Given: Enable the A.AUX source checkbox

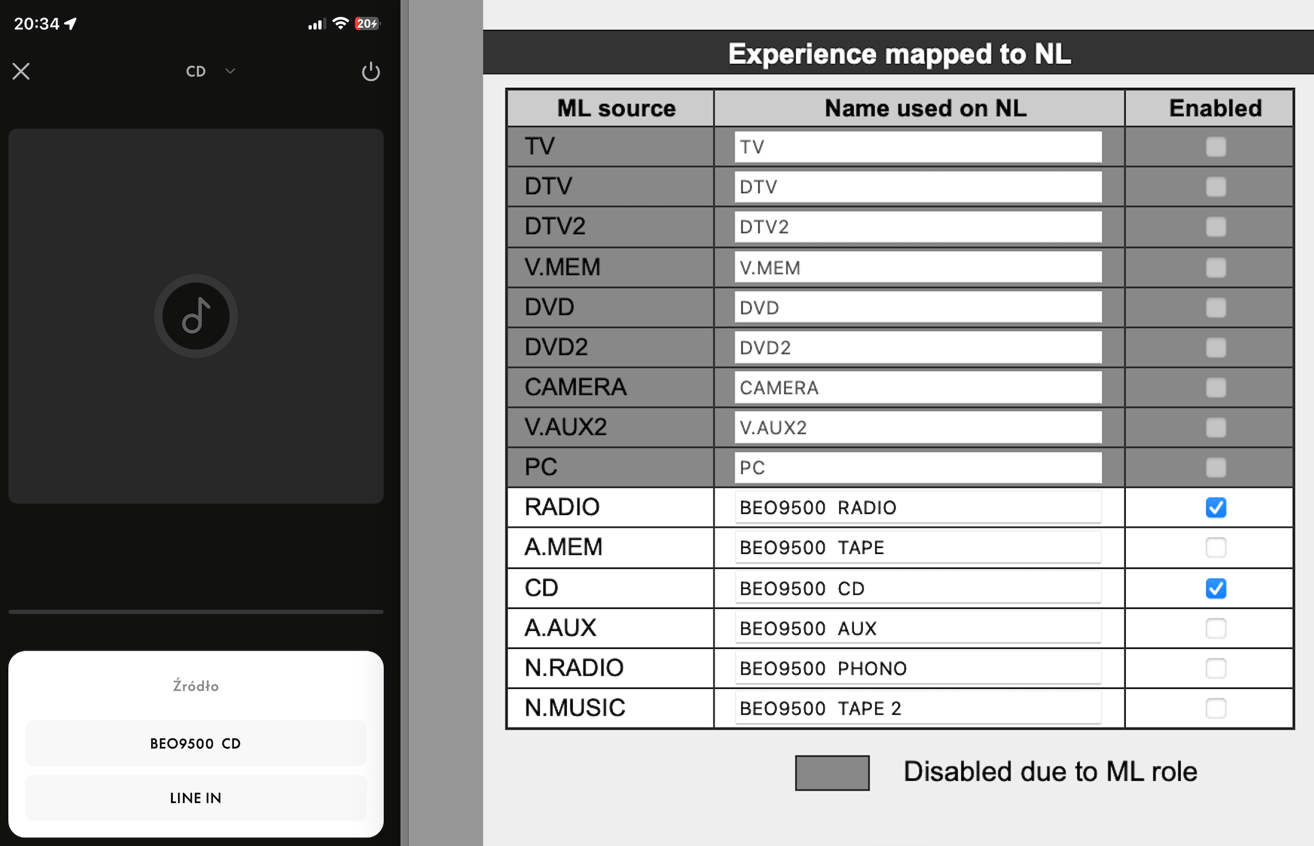Looking at the screenshot, I should (1215, 628).
